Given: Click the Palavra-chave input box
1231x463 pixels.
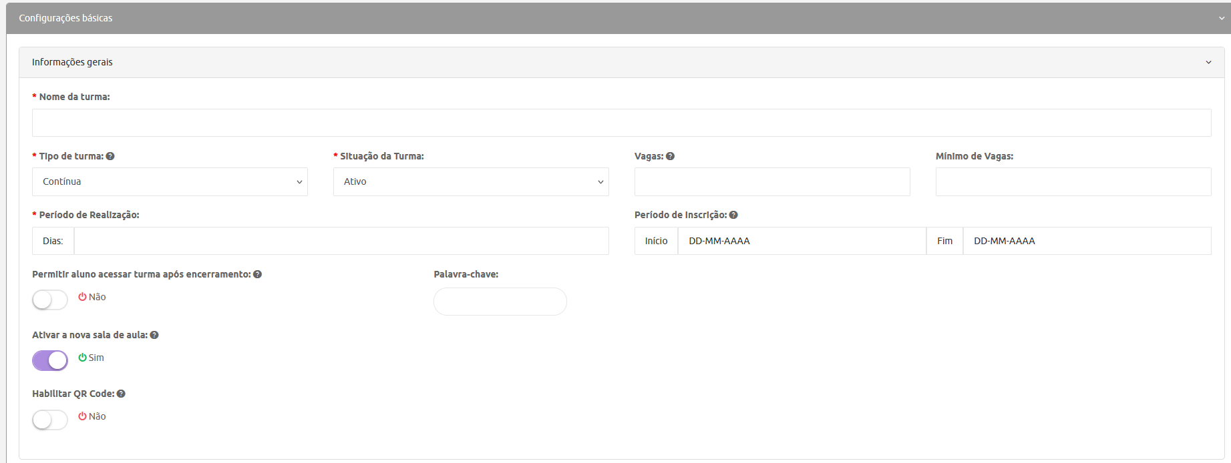Looking at the screenshot, I should (500, 302).
